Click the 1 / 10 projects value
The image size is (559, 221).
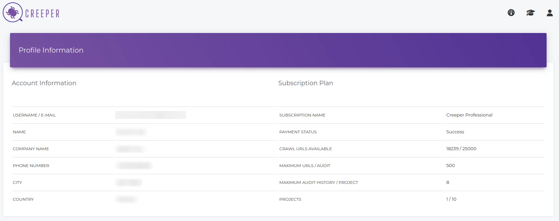[451, 199]
